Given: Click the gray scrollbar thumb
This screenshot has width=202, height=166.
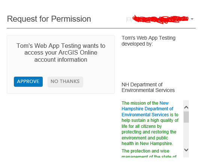Looking at the screenshot, I should point(186,117).
